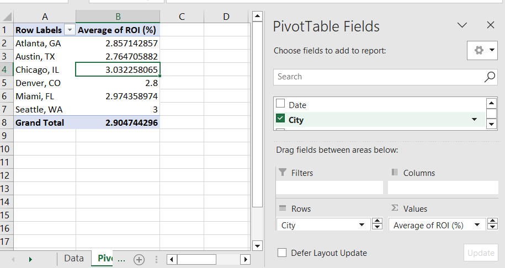The width and height of the screenshot is (505, 268).
Task: Check the Date field checkbox
Action: [280, 104]
